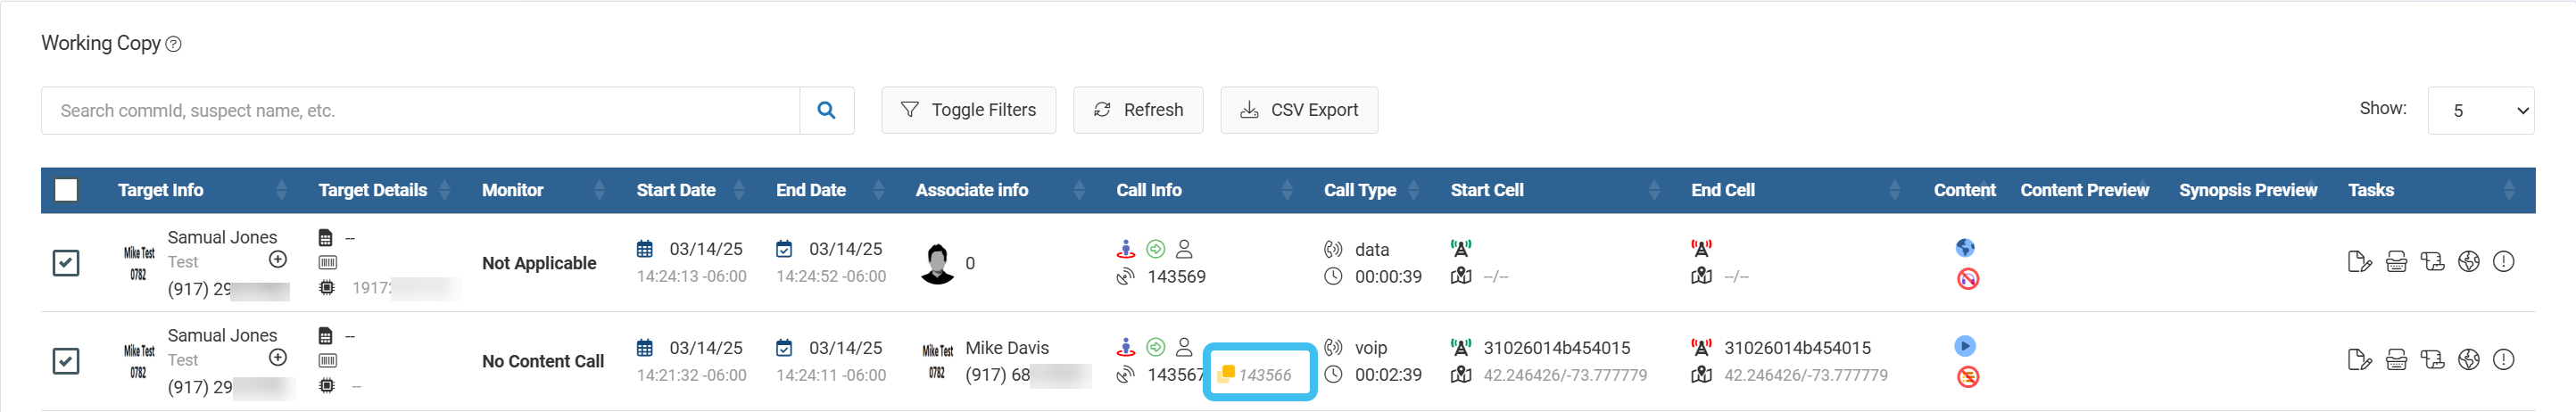Play the voip call content

[x=1964, y=346]
